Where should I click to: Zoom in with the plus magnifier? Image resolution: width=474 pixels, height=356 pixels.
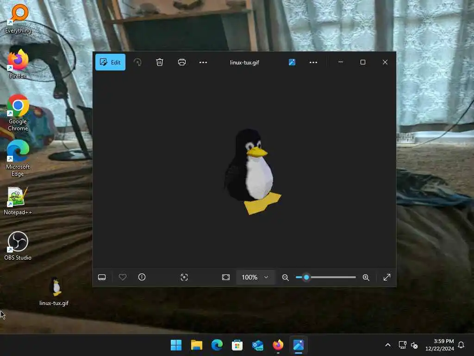[366, 277]
